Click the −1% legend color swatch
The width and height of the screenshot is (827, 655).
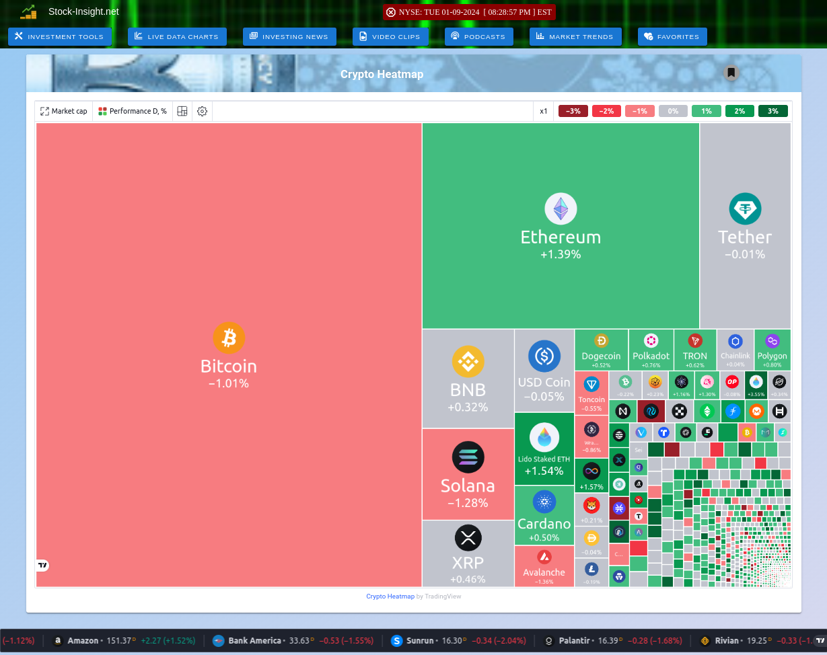point(640,111)
